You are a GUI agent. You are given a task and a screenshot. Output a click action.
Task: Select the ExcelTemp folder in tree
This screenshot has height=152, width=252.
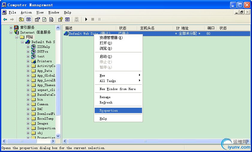click(45, 118)
